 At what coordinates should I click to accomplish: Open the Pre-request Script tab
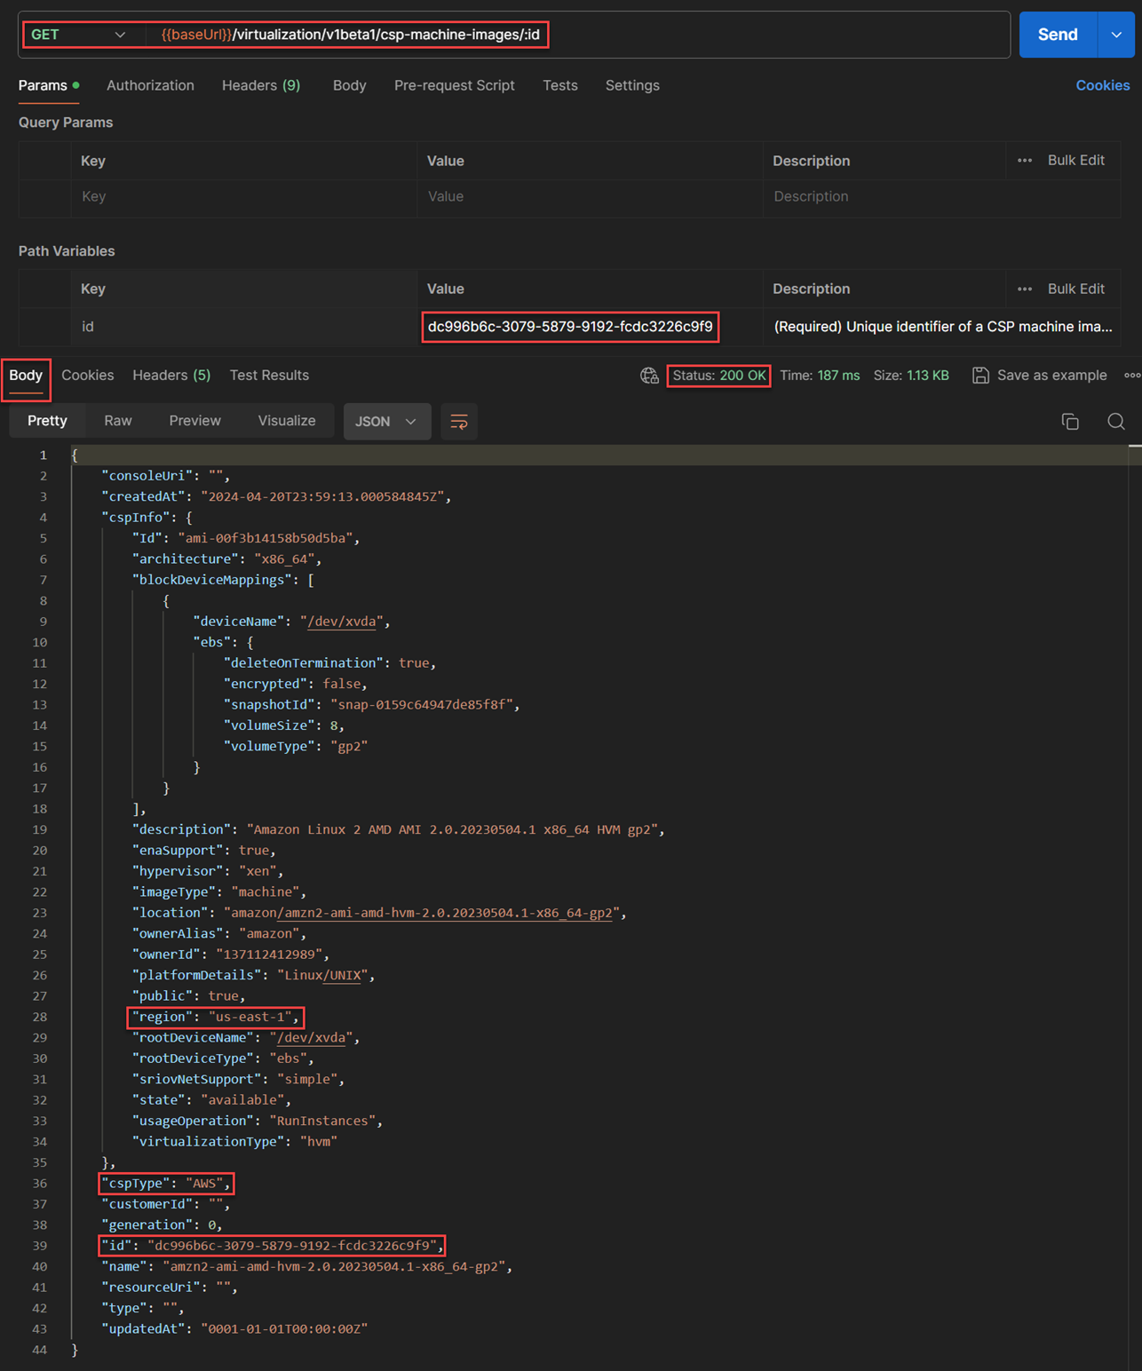(455, 85)
